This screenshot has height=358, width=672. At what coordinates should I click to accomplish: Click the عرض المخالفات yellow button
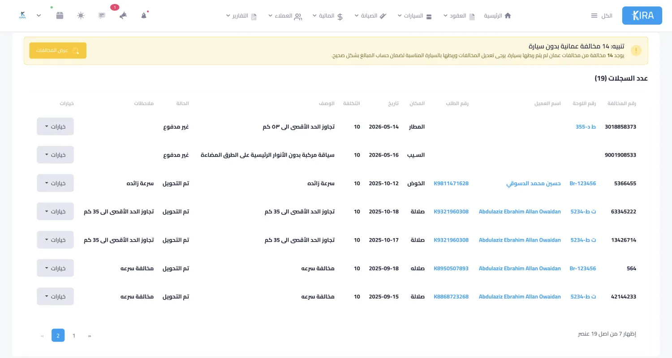coord(58,51)
